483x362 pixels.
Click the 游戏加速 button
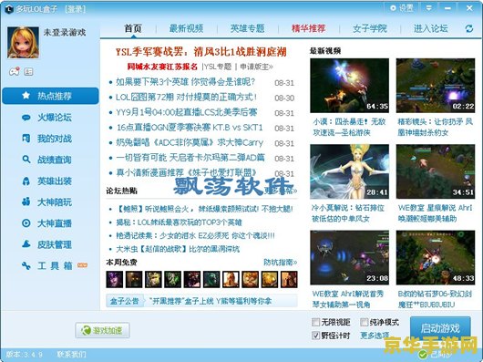(x=103, y=331)
